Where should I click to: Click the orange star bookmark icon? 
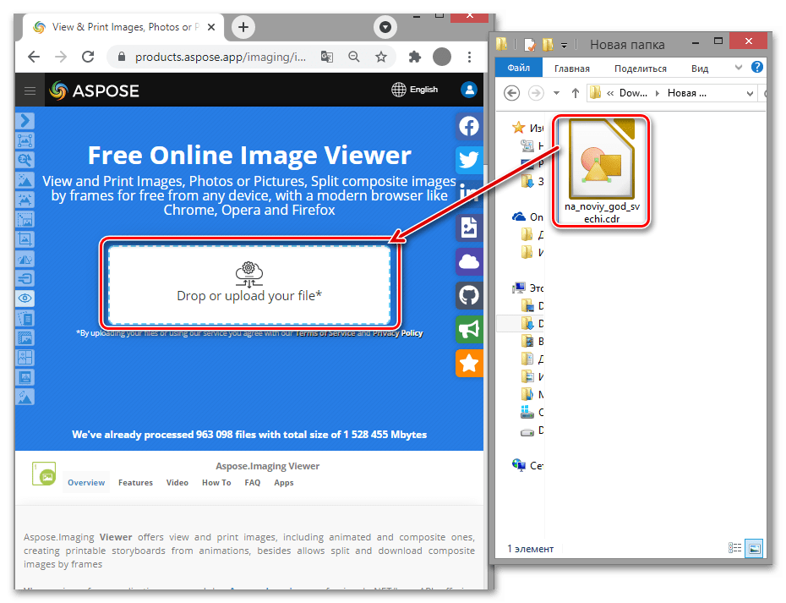469,363
